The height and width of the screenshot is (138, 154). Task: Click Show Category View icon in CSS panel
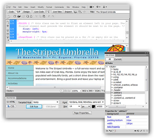[107, 131]
